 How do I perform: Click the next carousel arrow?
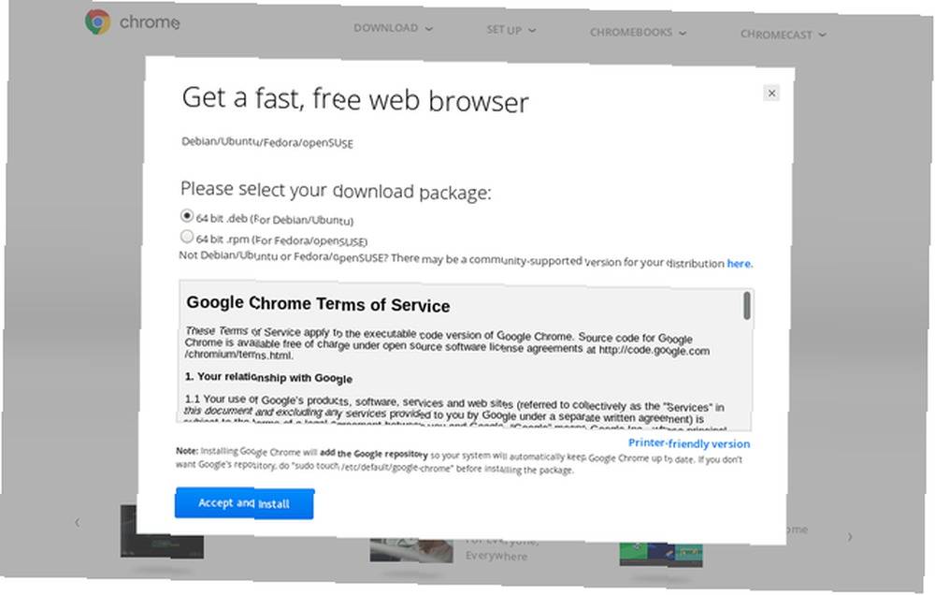(x=850, y=536)
